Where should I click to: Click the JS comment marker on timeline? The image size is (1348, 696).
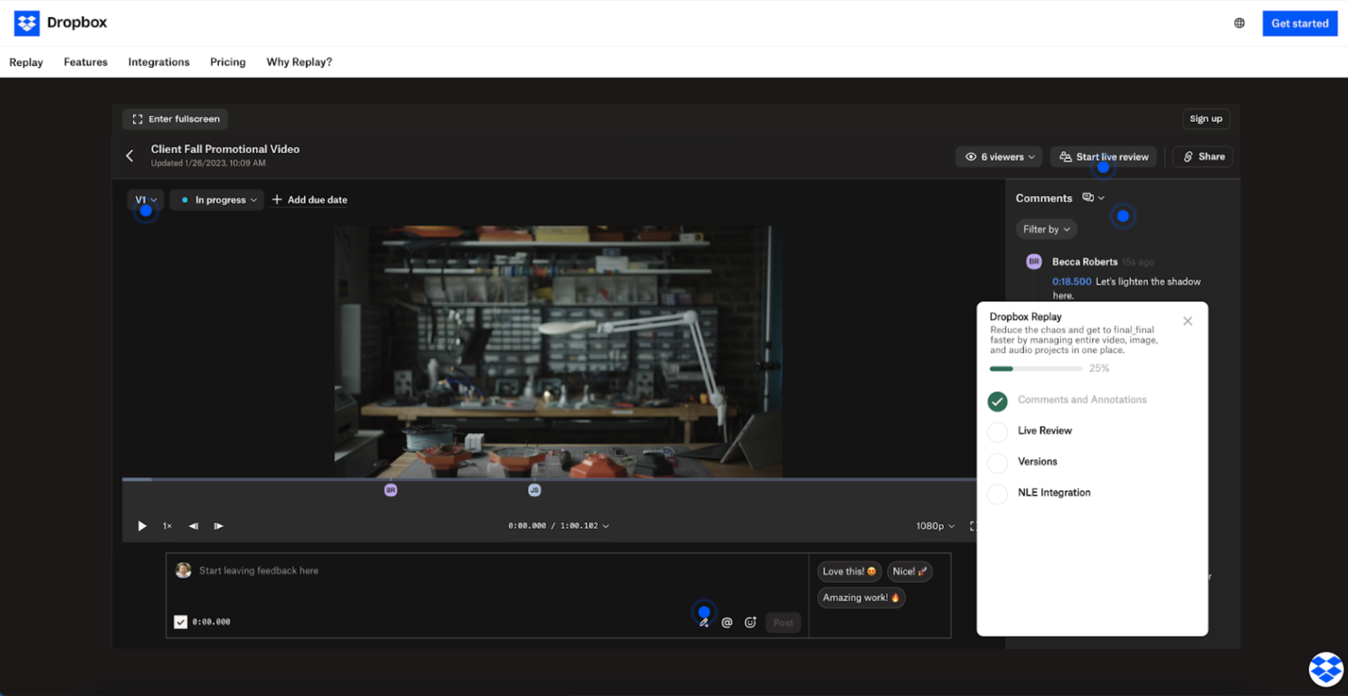pyautogui.click(x=534, y=490)
